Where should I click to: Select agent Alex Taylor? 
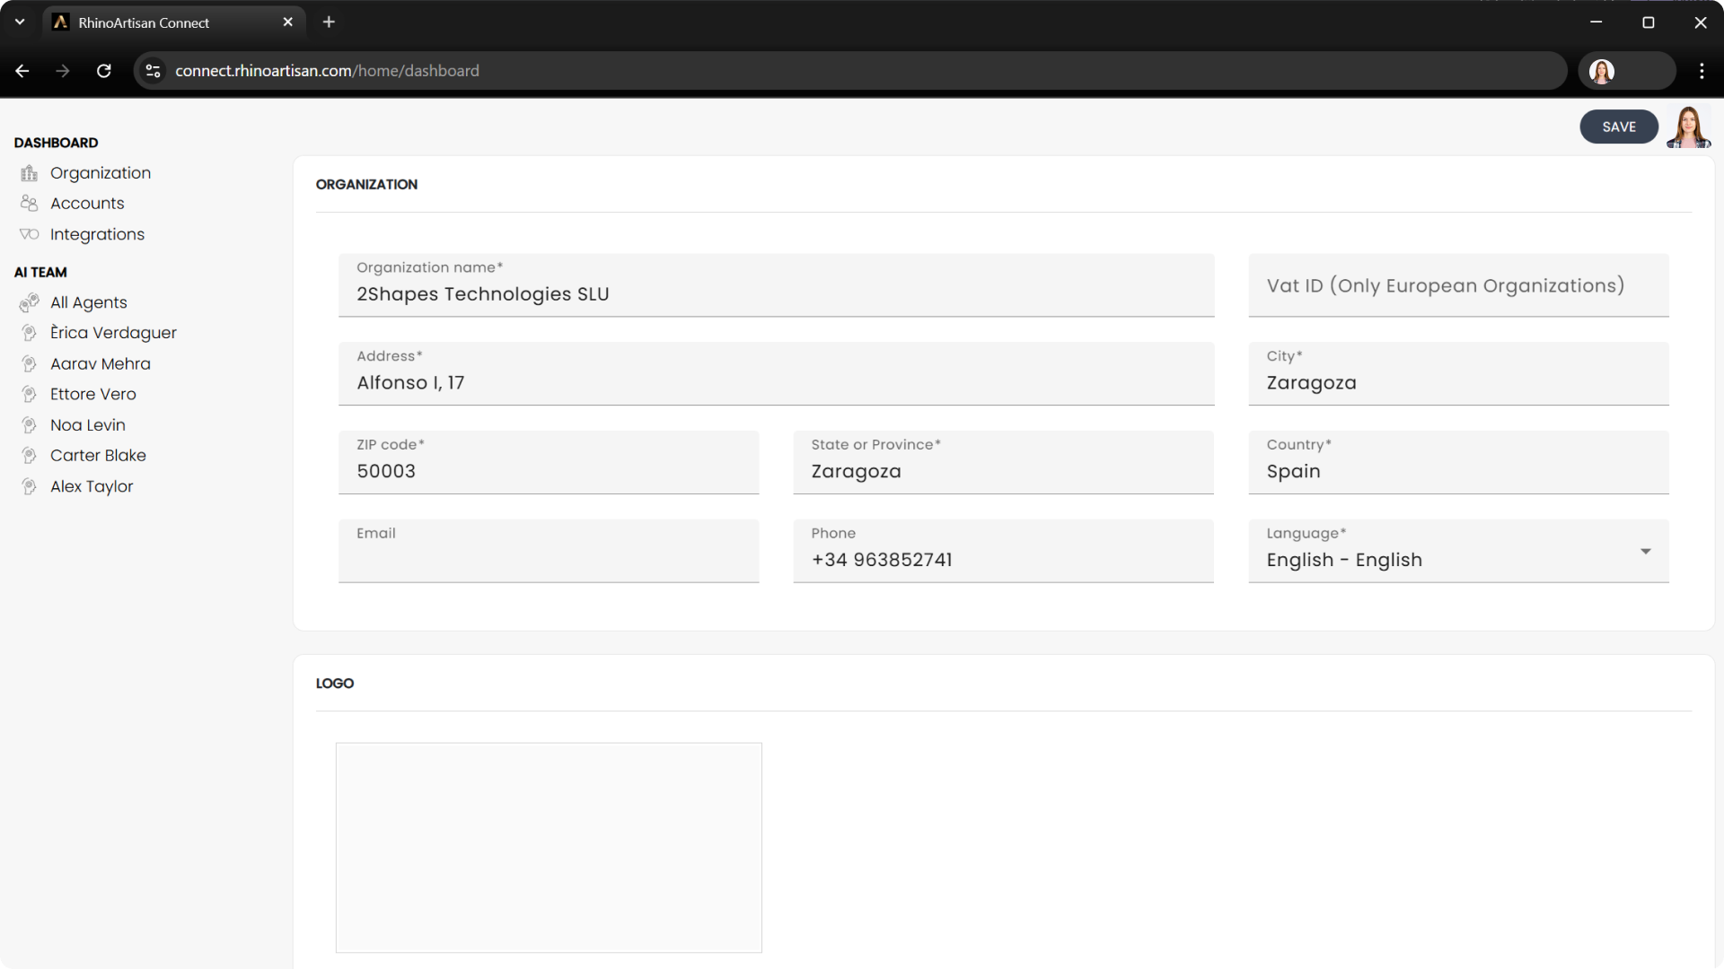92,487
